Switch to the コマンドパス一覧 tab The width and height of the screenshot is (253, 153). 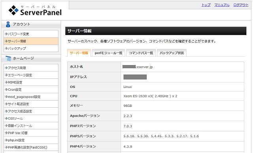click(x=141, y=53)
